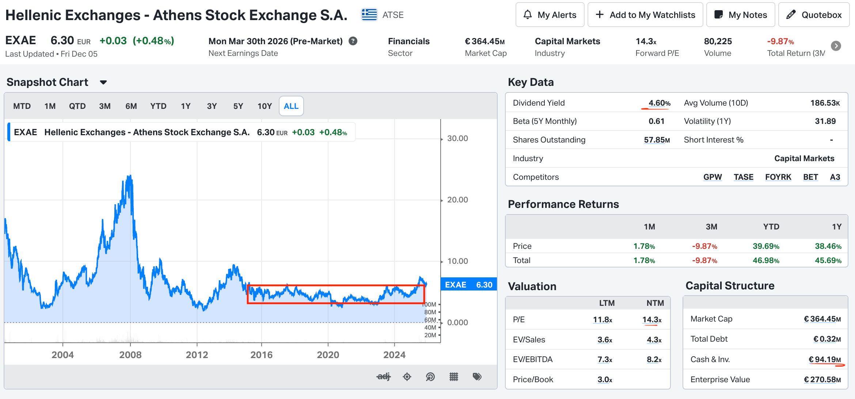Toggle the adj price adjustment icon
The width and height of the screenshot is (855, 399).
click(384, 377)
